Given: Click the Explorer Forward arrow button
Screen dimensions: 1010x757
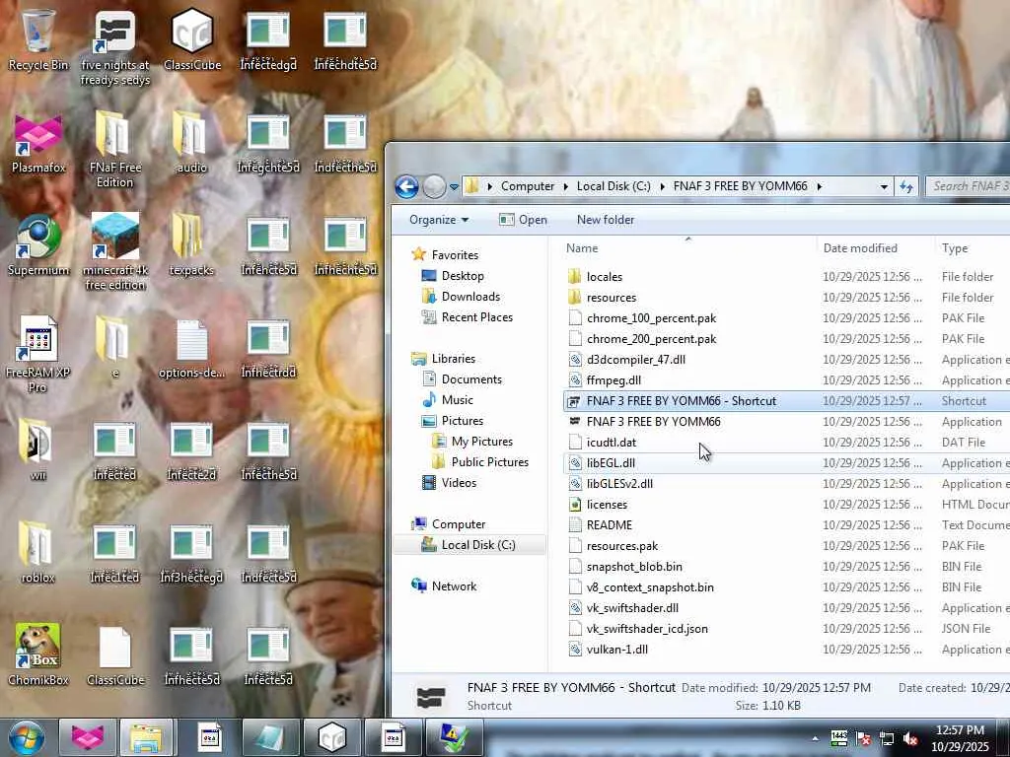Looking at the screenshot, I should [434, 186].
